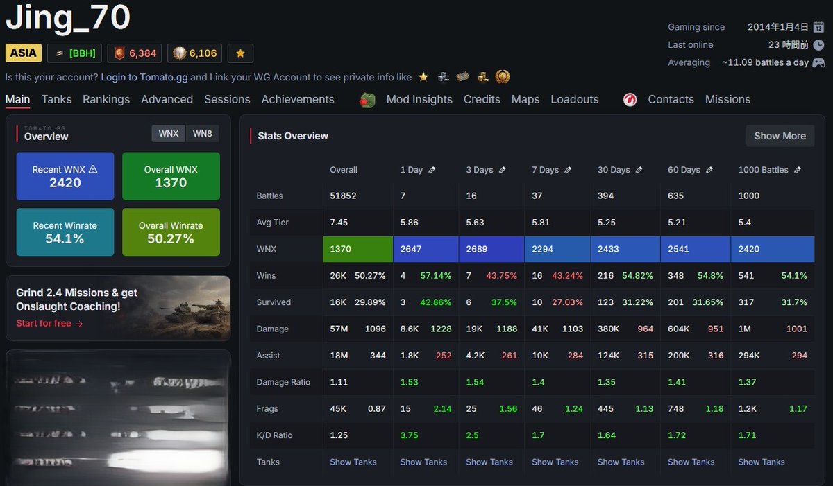833x486 pixels.
Task: Click Start for free link
Action: [x=49, y=323]
